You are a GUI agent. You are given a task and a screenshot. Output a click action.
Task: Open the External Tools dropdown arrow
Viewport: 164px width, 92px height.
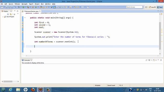point(30,7)
